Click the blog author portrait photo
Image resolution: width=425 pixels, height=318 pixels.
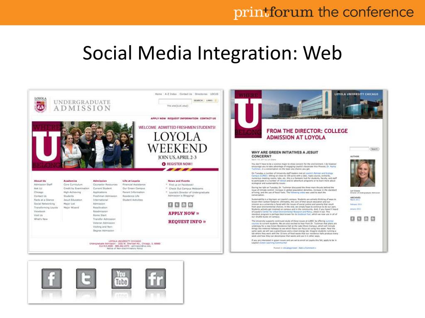point(362,173)
